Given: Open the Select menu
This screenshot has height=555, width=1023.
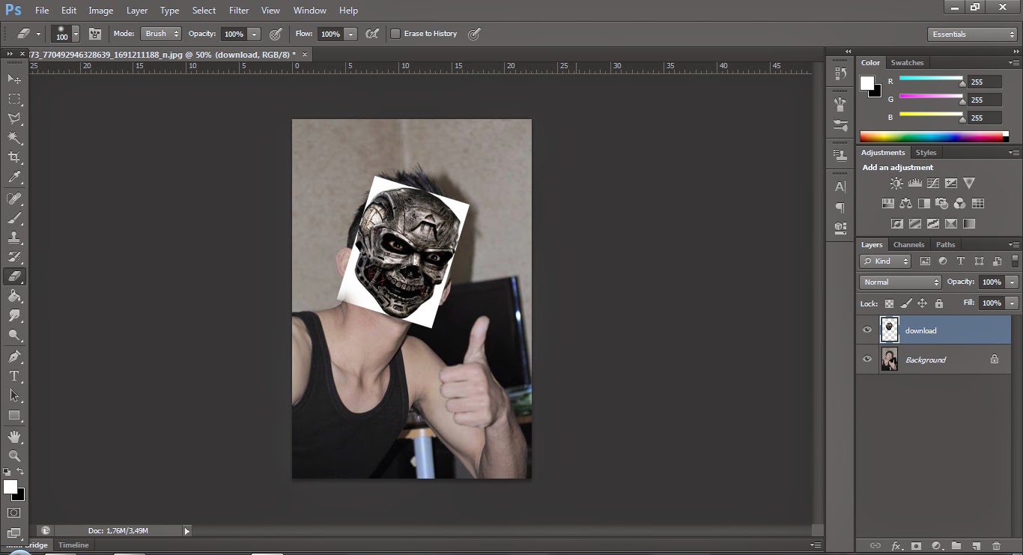Looking at the screenshot, I should pos(204,10).
